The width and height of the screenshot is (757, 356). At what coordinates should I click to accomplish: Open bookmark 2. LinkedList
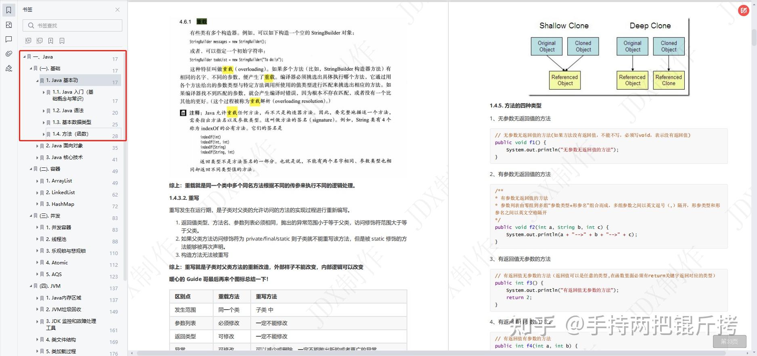pos(60,193)
